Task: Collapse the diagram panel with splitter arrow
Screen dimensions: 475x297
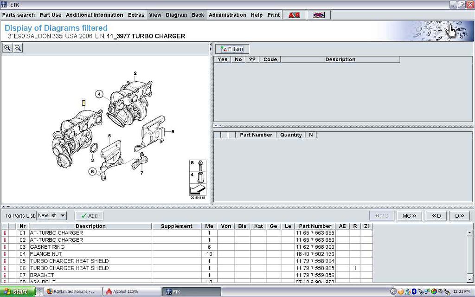Action: click(x=211, y=45)
